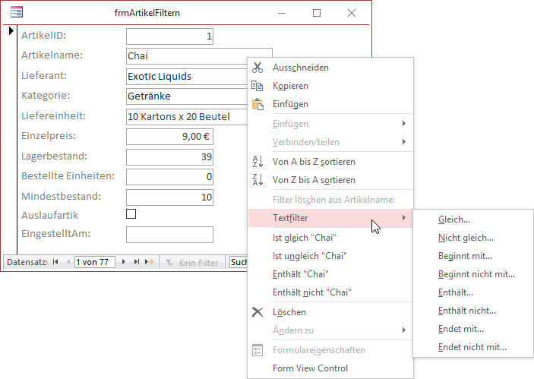Viewport: 534px width, 379px height.
Task: Pick Ist ungleich "Chai" filter
Action: [330, 256]
